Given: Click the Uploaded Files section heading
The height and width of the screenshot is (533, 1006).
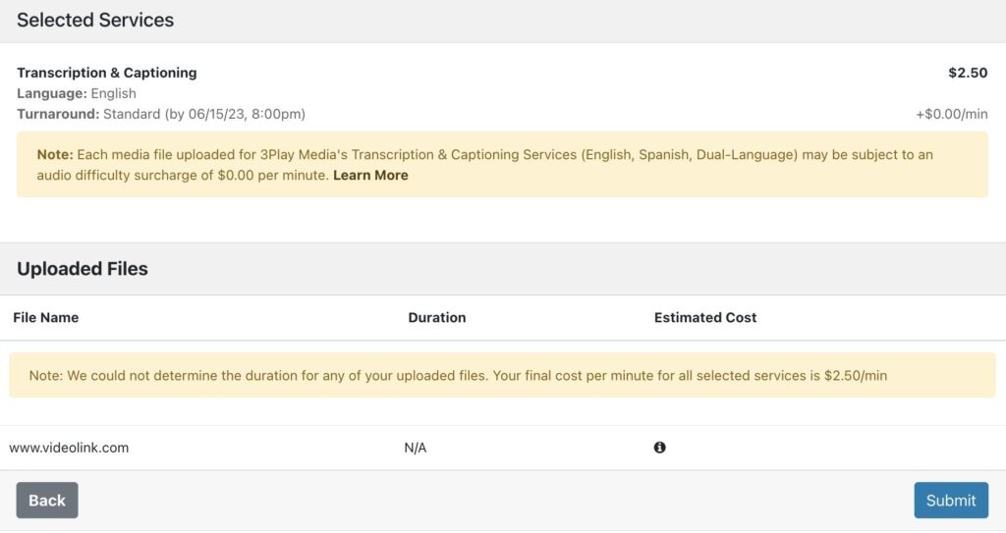Looking at the screenshot, I should point(83,269).
